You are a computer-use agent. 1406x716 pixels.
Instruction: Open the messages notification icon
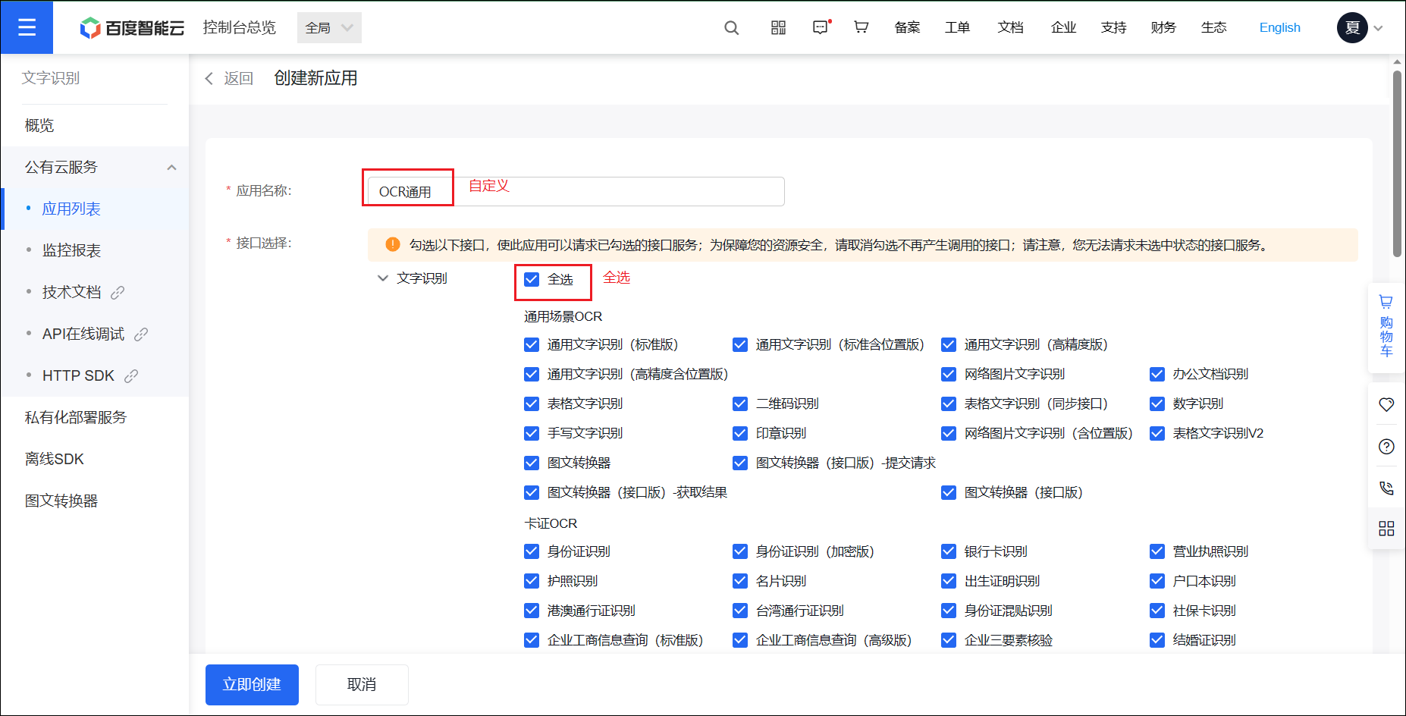click(821, 28)
